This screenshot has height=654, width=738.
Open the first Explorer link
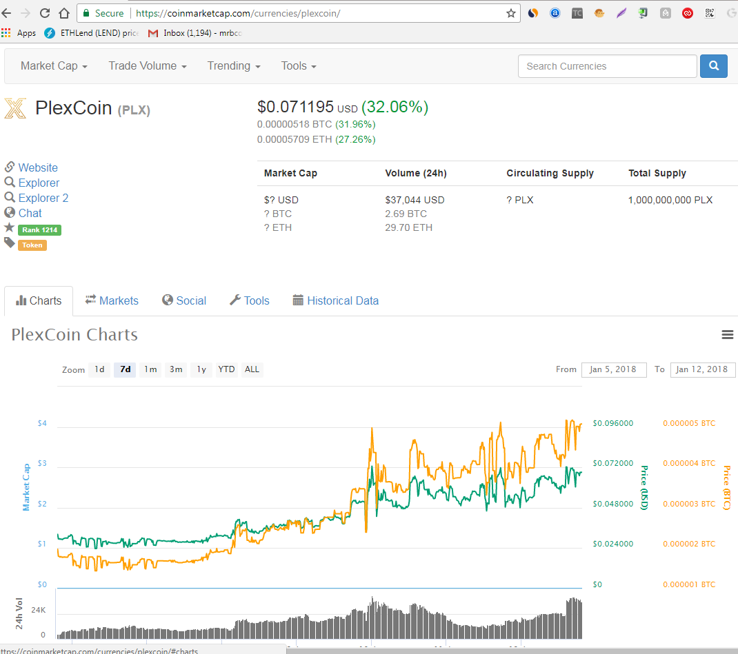click(x=39, y=183)
